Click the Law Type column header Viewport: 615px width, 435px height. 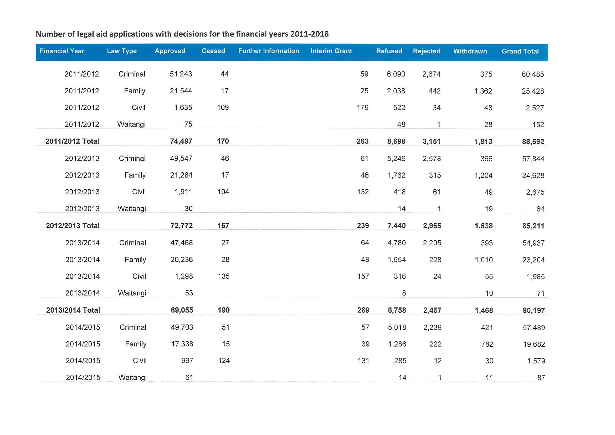pyautogui.click(x=122, y=51)
